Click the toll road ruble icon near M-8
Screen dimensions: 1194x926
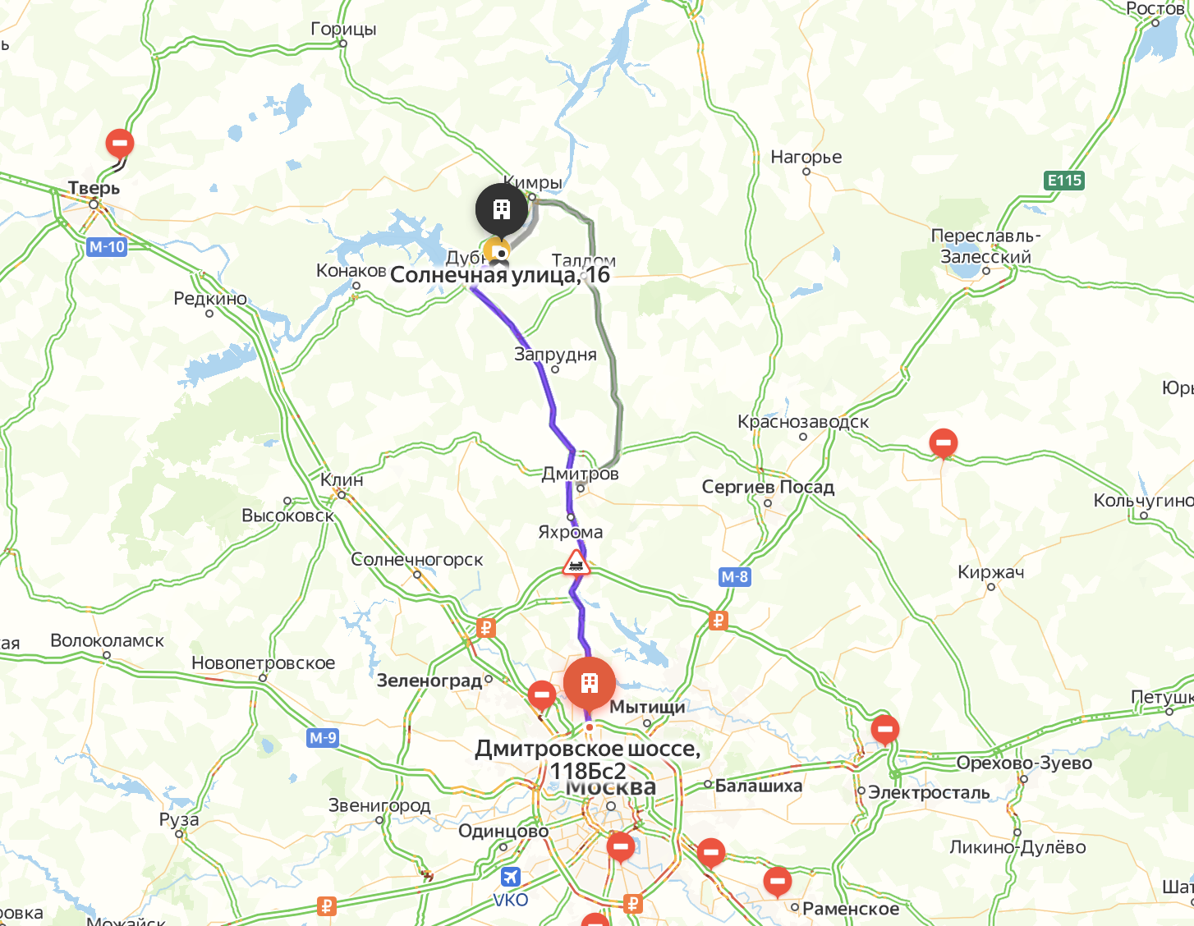pyautogui.click(x=719, y=621)
